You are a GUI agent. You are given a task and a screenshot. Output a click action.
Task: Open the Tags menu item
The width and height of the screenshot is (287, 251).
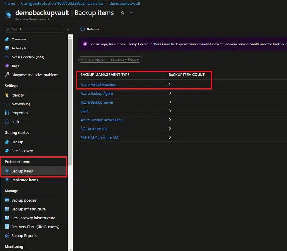pyautogui.click(x=15, y=66)
